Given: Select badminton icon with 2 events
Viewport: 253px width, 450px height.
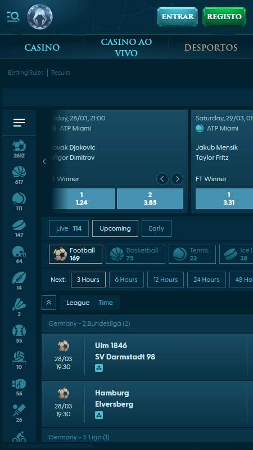Looking at the screenshot, I should [19, 308].
